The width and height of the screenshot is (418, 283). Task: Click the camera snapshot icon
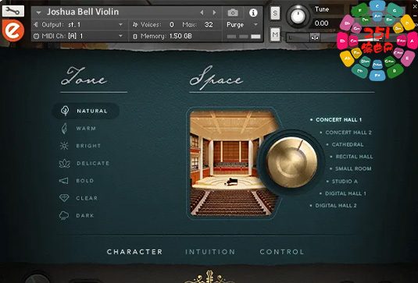point(233,12)
